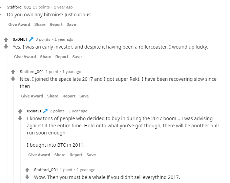The height and width of the screenshot is (183, 230).
Task: Upvote 0x0MLT's early investor comment
Action: point(6,39)
